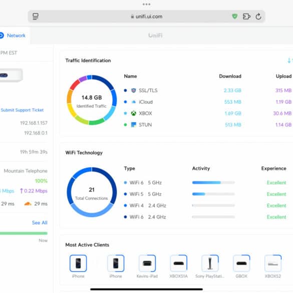Click the green privacy shield icon
The height and width of the screenshot is (293, 293).
(235, 17)
